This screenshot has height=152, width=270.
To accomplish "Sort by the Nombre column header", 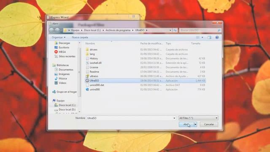I will tap(90, 43).
